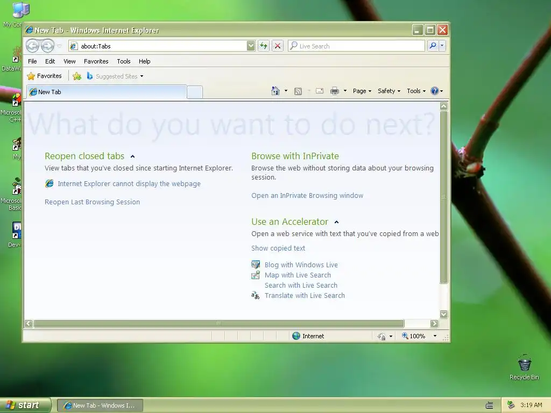551x413 pixels.
Task: Open the Tools command bar dropdown
Action: pyautogui.click(x=416, y=91)
